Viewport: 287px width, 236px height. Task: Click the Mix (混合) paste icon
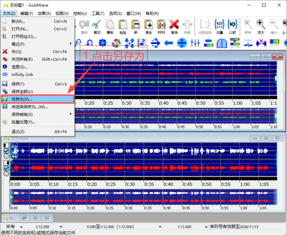pos(149,27)
